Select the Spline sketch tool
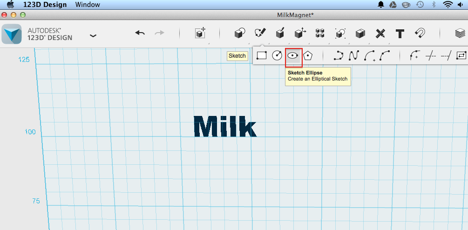The image size is (468, 230). click(x=354, y=55)
